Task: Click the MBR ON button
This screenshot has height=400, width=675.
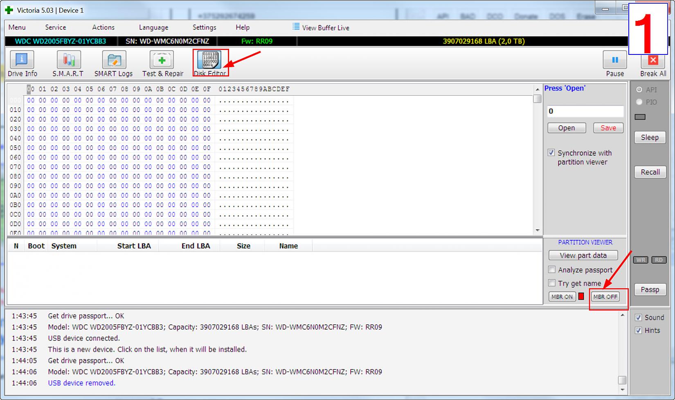Action: click(562, 296)
